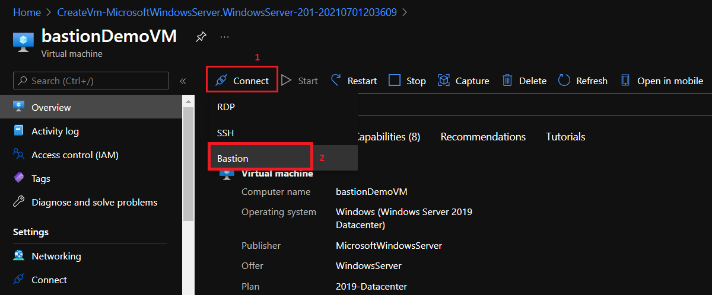Click the Virtual machine section heading
Screen dimensions: 712x295
click(x=277, y=174)
